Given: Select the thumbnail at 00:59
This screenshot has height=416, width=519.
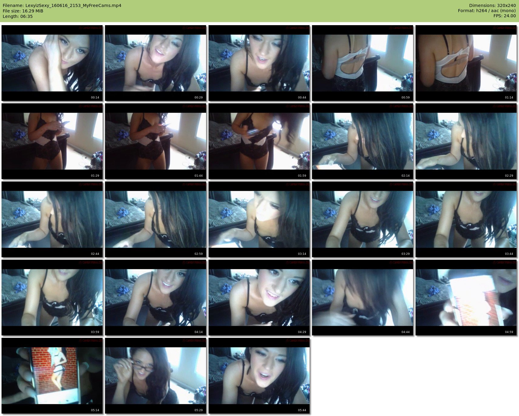Looking at the screenshot, I should click(x=362, y=63).
